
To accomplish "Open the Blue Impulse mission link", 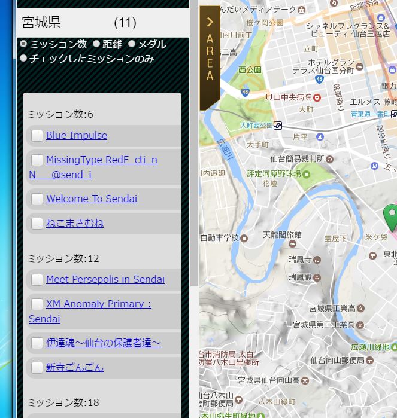I will click(77, 135).
